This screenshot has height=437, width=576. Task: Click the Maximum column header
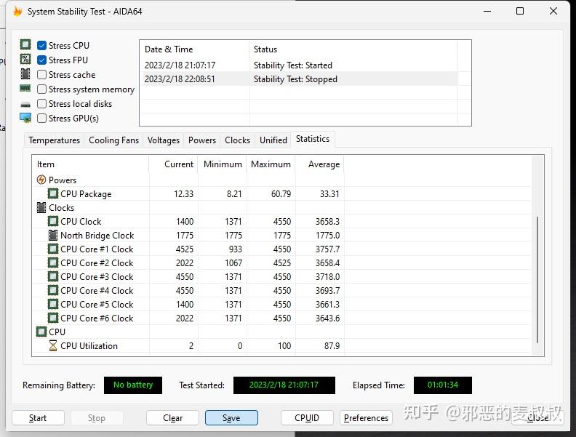[271, 164]
